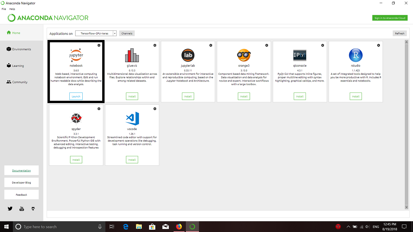Click the orange3 application logo
The height and width of the screenshot is (232, 413).
(x=244, y=55)
